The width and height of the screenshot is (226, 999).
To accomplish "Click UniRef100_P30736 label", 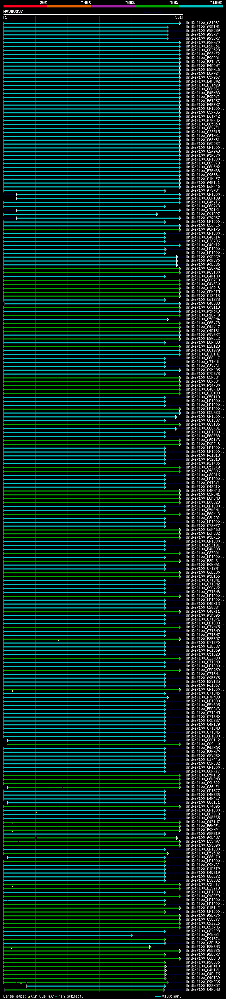I will (x=203, y=241).
